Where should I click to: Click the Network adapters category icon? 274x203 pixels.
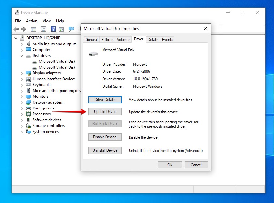click(28, 102)
